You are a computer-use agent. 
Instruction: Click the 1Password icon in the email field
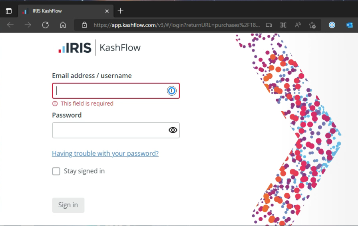click(x=171, y=91)
